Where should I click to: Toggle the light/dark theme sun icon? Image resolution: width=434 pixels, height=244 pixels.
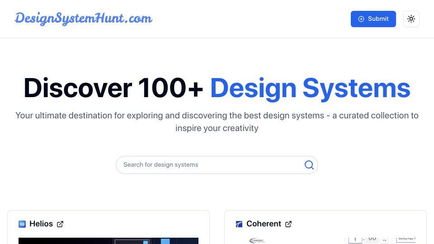tap(411, 19)
